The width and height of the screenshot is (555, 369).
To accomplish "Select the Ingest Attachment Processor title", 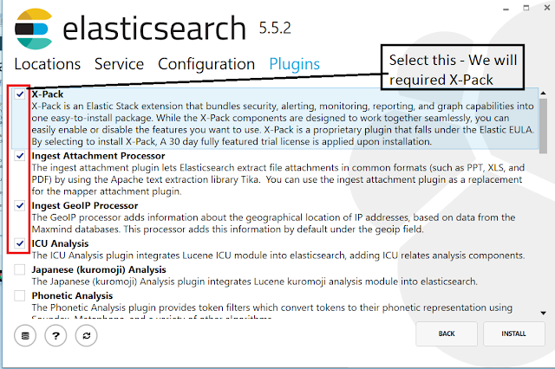I will tap(98, 156).
